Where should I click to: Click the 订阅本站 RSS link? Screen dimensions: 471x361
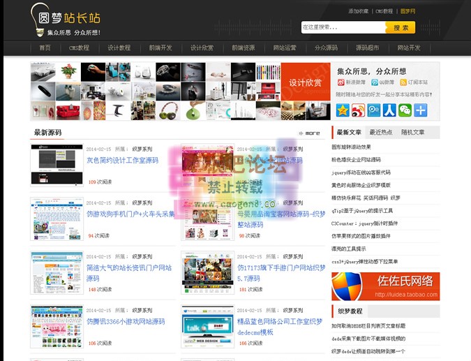(x=414, y=82)
